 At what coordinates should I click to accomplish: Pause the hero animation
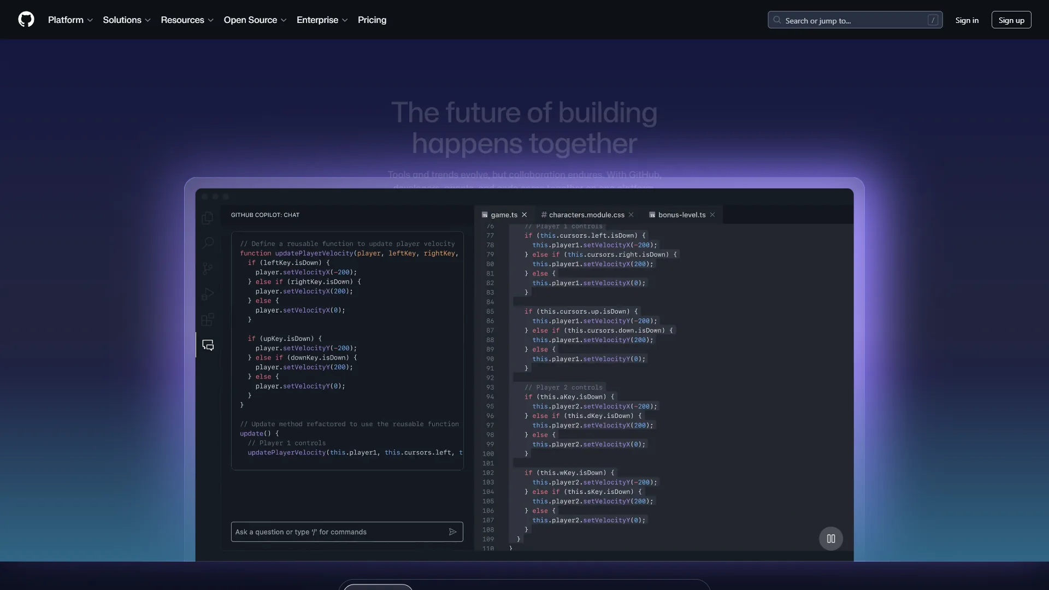pos(831,539)
